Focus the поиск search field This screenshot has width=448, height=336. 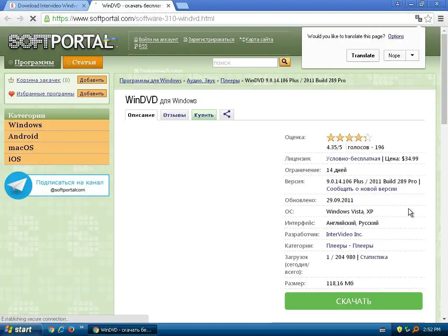(x=245, y=63)
